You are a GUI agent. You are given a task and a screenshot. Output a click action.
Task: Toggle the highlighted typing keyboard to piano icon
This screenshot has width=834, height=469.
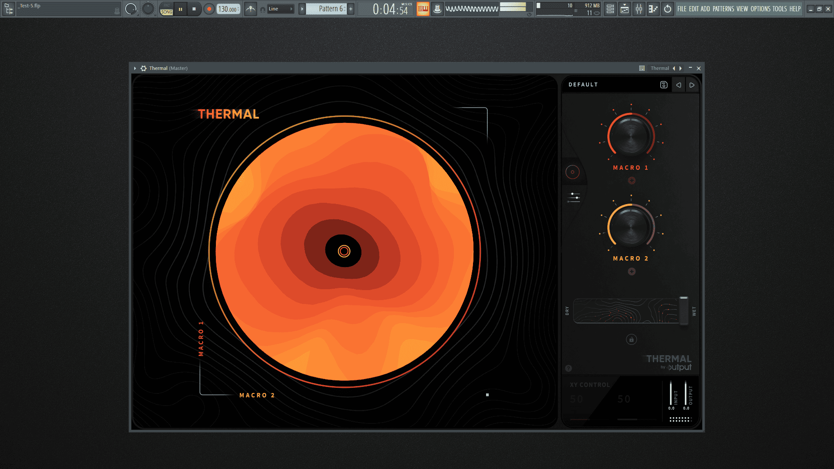[423, 9]
